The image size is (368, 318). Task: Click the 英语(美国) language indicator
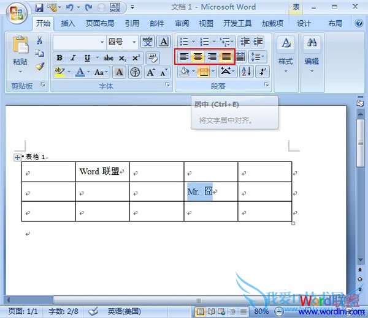click(124, 311)
